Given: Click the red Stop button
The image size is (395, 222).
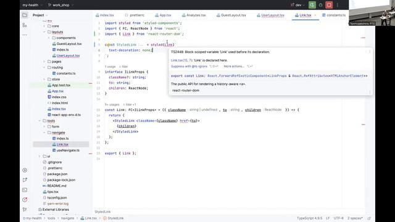Looking at the screenshot, I should [329, 5].
